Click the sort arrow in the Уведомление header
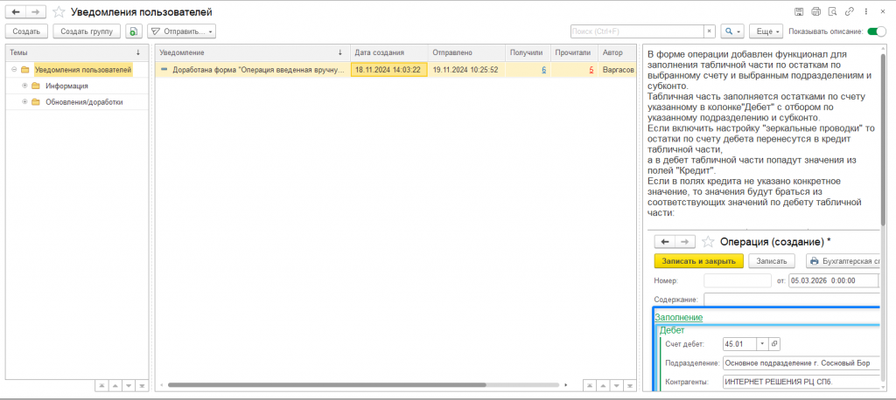The width and height of the screenshot is (896, 400). (x=340, y=52)
